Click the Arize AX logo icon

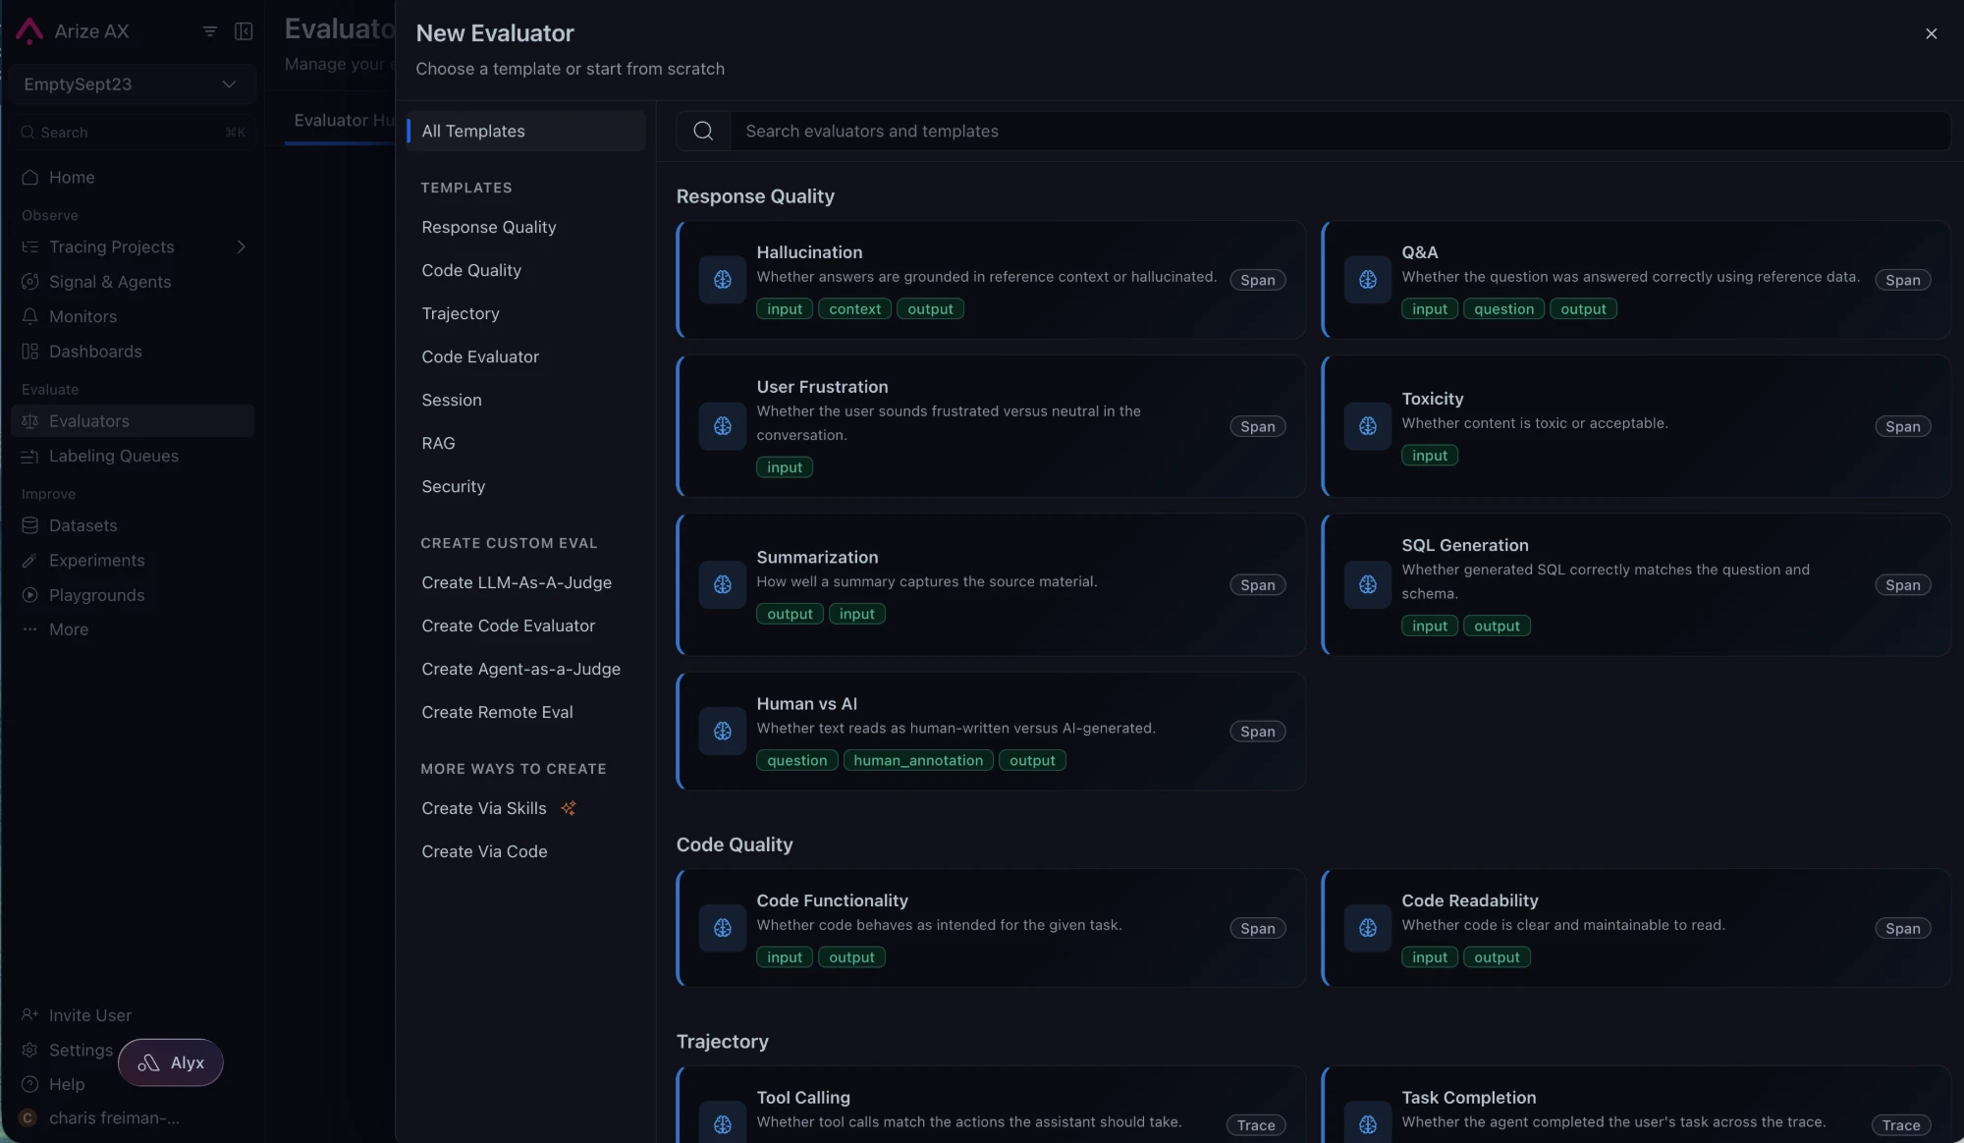coord(29,31)
